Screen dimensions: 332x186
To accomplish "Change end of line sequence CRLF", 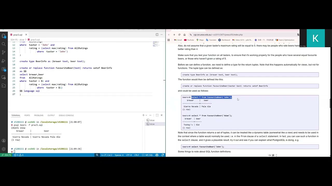I will click(137, 155).
